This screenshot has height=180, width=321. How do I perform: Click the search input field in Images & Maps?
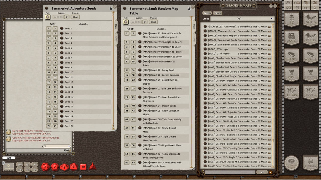point(231,172)
